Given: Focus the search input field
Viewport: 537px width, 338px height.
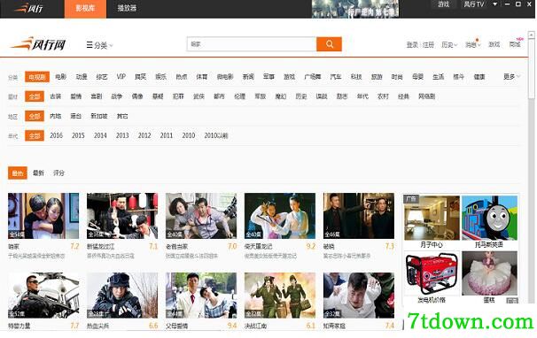Looking at the screenshot, I should pos(252,44).
